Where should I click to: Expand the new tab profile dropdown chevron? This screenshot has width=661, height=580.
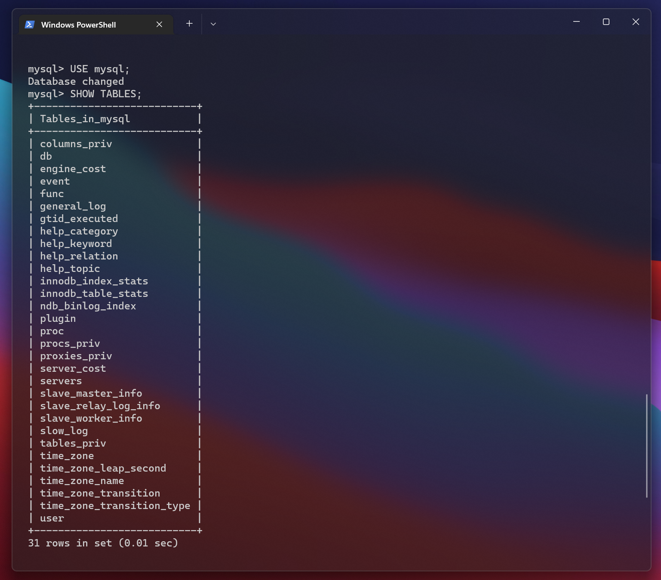(213, 24)
